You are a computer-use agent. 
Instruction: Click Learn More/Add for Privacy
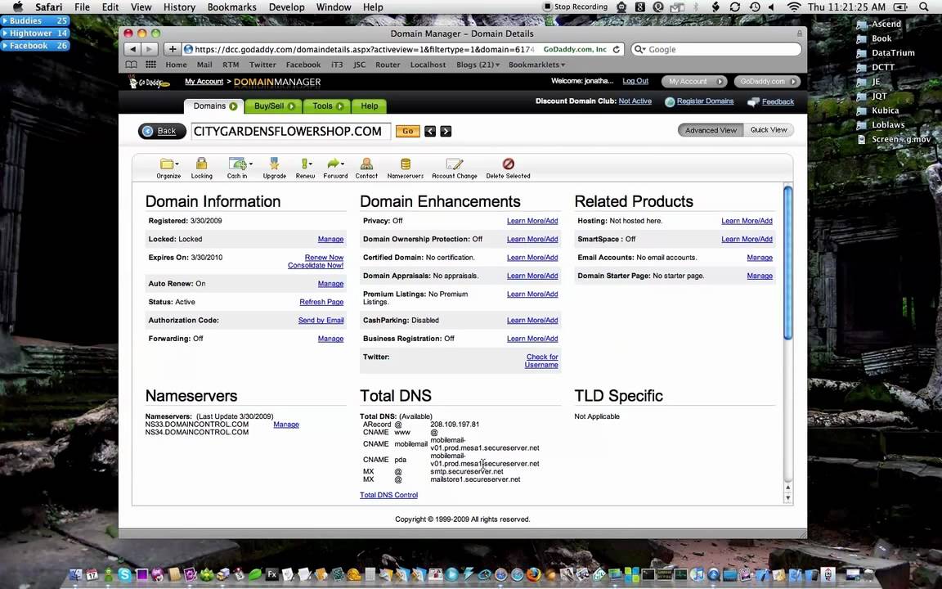coord(532,221)
